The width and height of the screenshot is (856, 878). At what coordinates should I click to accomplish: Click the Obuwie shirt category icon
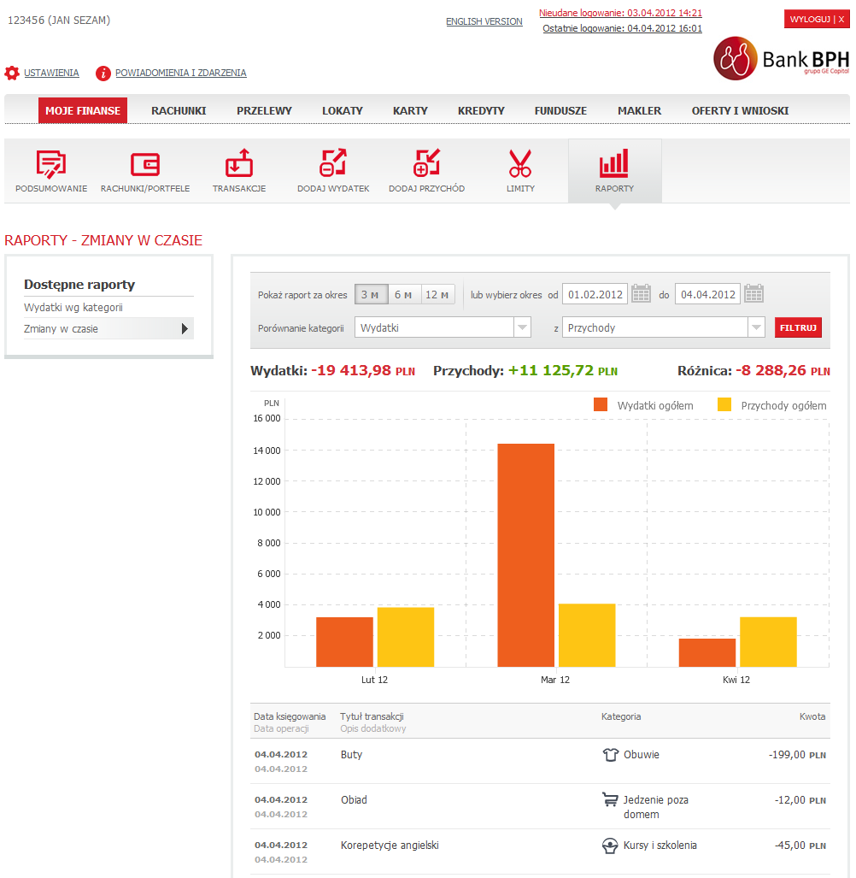click(x=610, y=755)
